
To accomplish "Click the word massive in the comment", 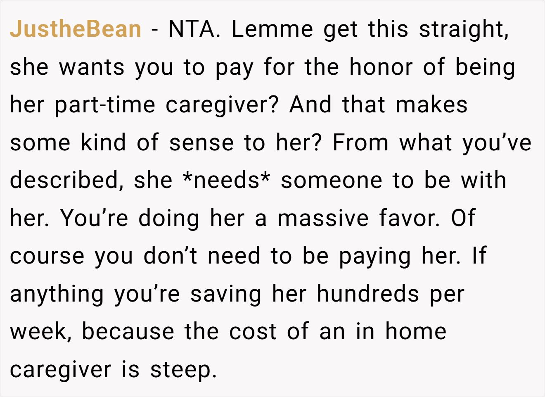I will [323, 218].
